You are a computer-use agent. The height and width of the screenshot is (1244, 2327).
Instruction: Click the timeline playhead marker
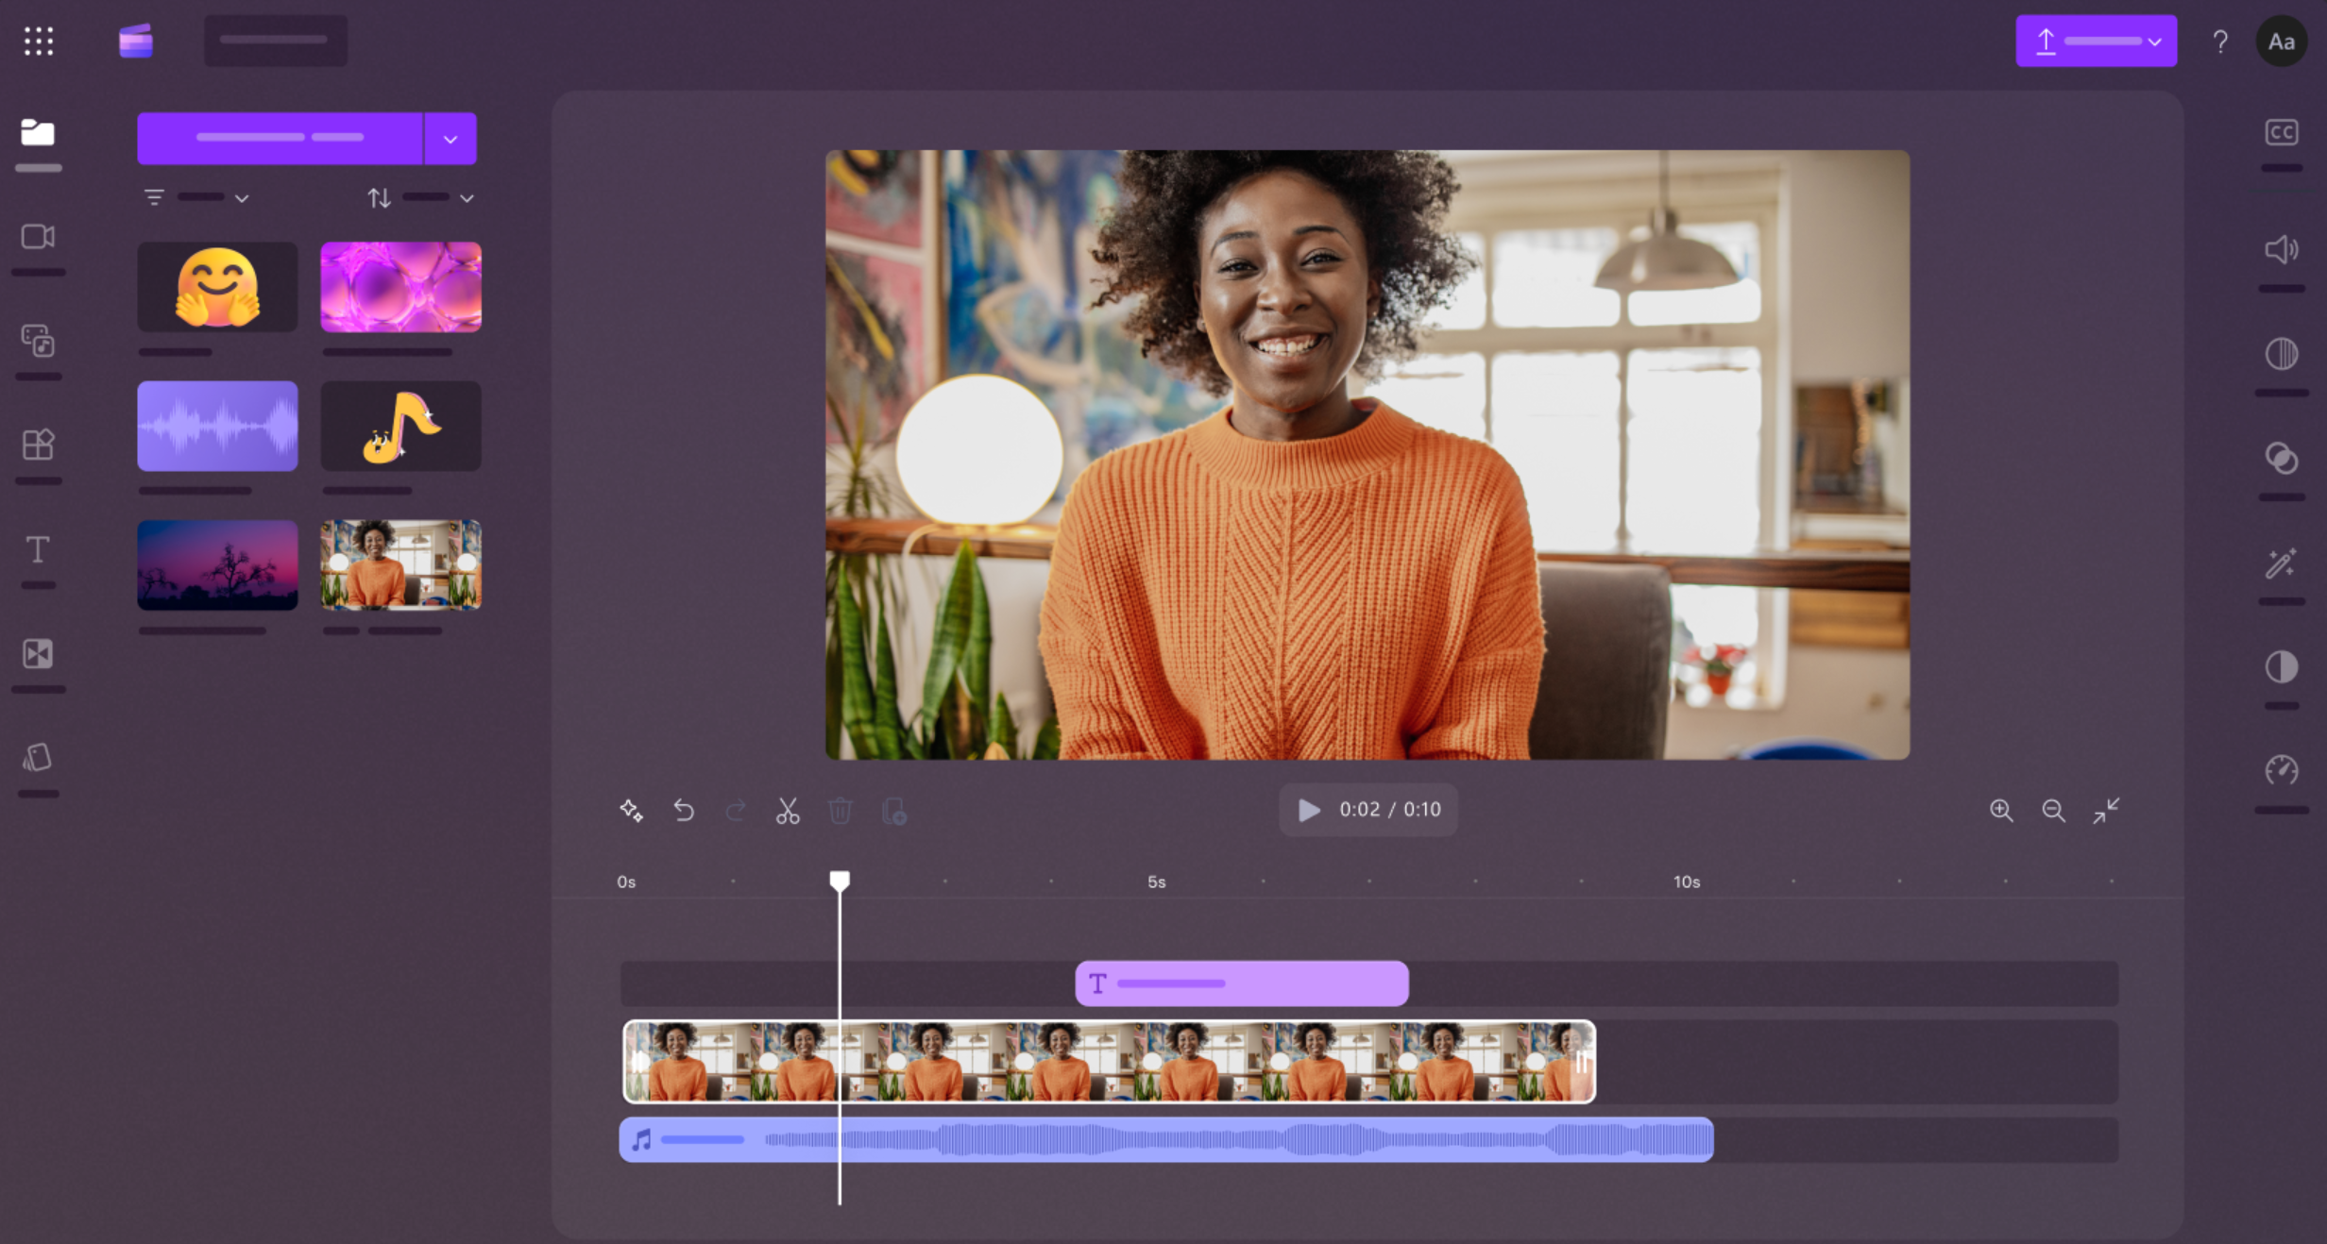pyautogui.click(x=839, y=880)
